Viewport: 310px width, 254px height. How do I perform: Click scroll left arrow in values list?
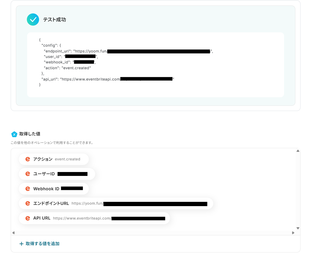[13, 233]
